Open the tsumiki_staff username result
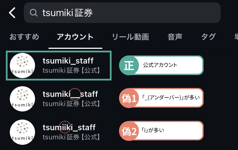The width and height of the screenshot is (238, 150). [x=68, y=61]
